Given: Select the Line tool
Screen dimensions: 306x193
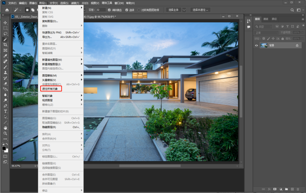Looking at the screenshot, I should point(5,123).
